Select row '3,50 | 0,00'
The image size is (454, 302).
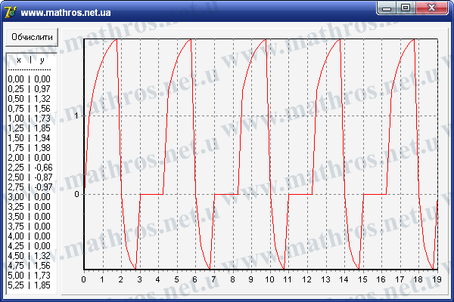(30, 217)
